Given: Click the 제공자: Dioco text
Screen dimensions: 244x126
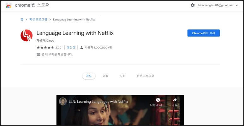Looking at the screenshot, I should (x=45, y=41).
